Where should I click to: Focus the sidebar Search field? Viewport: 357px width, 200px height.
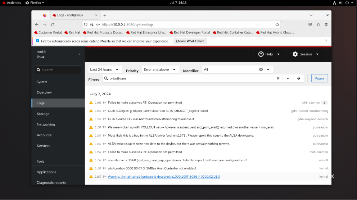pyautogui.click(x=58, y=70)
